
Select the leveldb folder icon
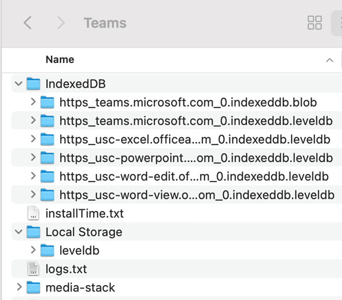pos(47,250)
